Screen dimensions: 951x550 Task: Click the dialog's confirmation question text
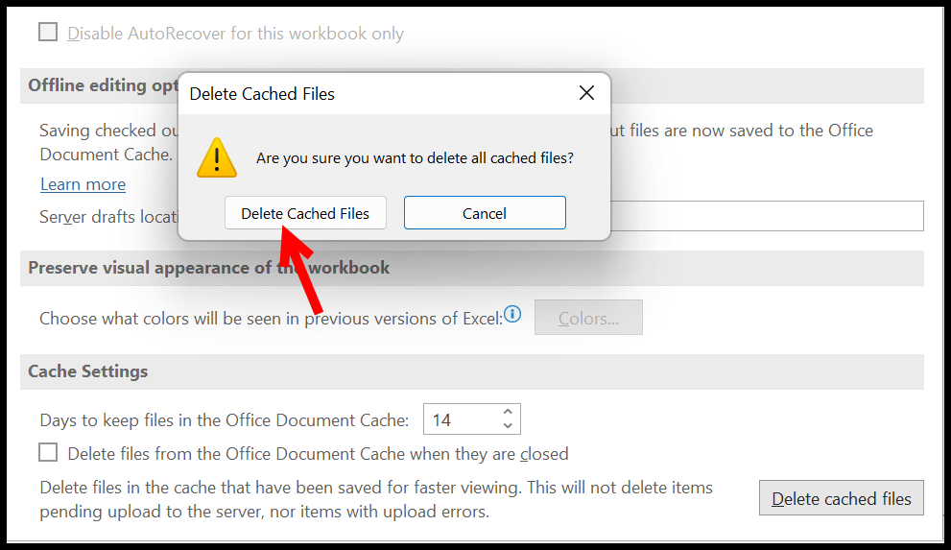[415, 158]
